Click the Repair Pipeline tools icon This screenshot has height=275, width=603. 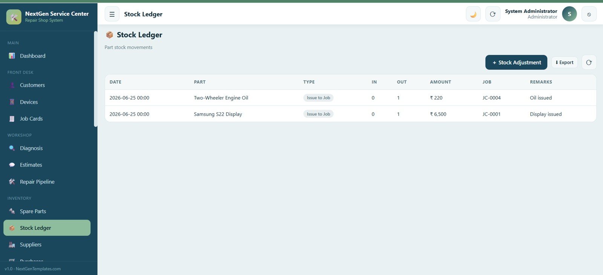click(12, 182)
